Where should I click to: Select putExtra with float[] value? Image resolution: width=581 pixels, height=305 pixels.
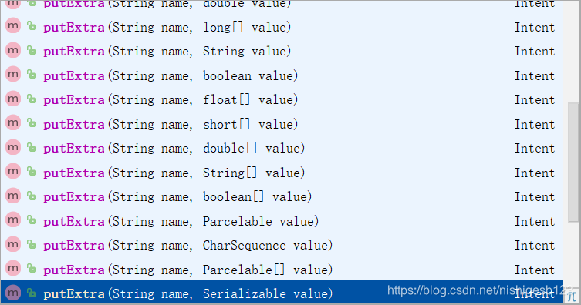pyautogui.click(x=282, y=99)
